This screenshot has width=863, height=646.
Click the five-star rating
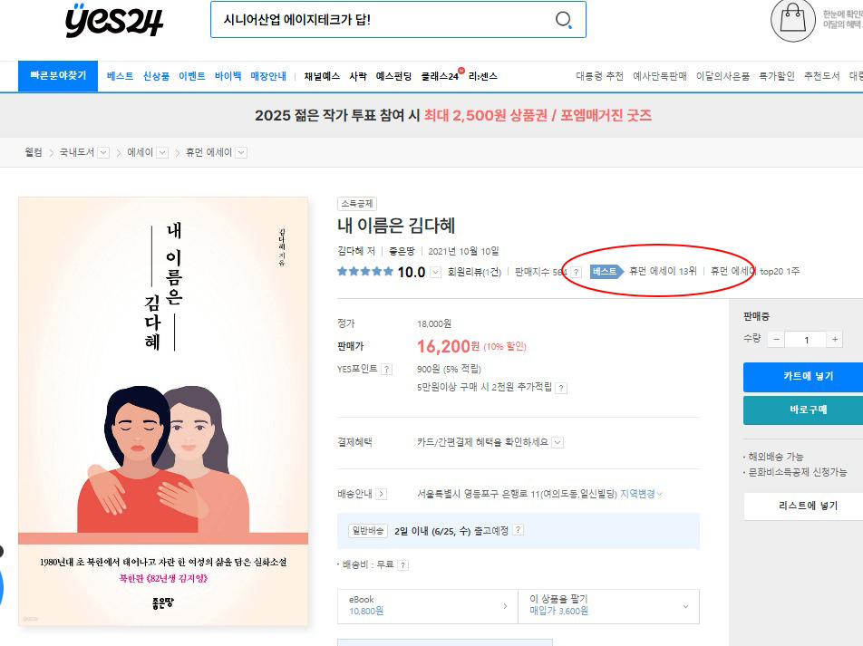point(365,271)
